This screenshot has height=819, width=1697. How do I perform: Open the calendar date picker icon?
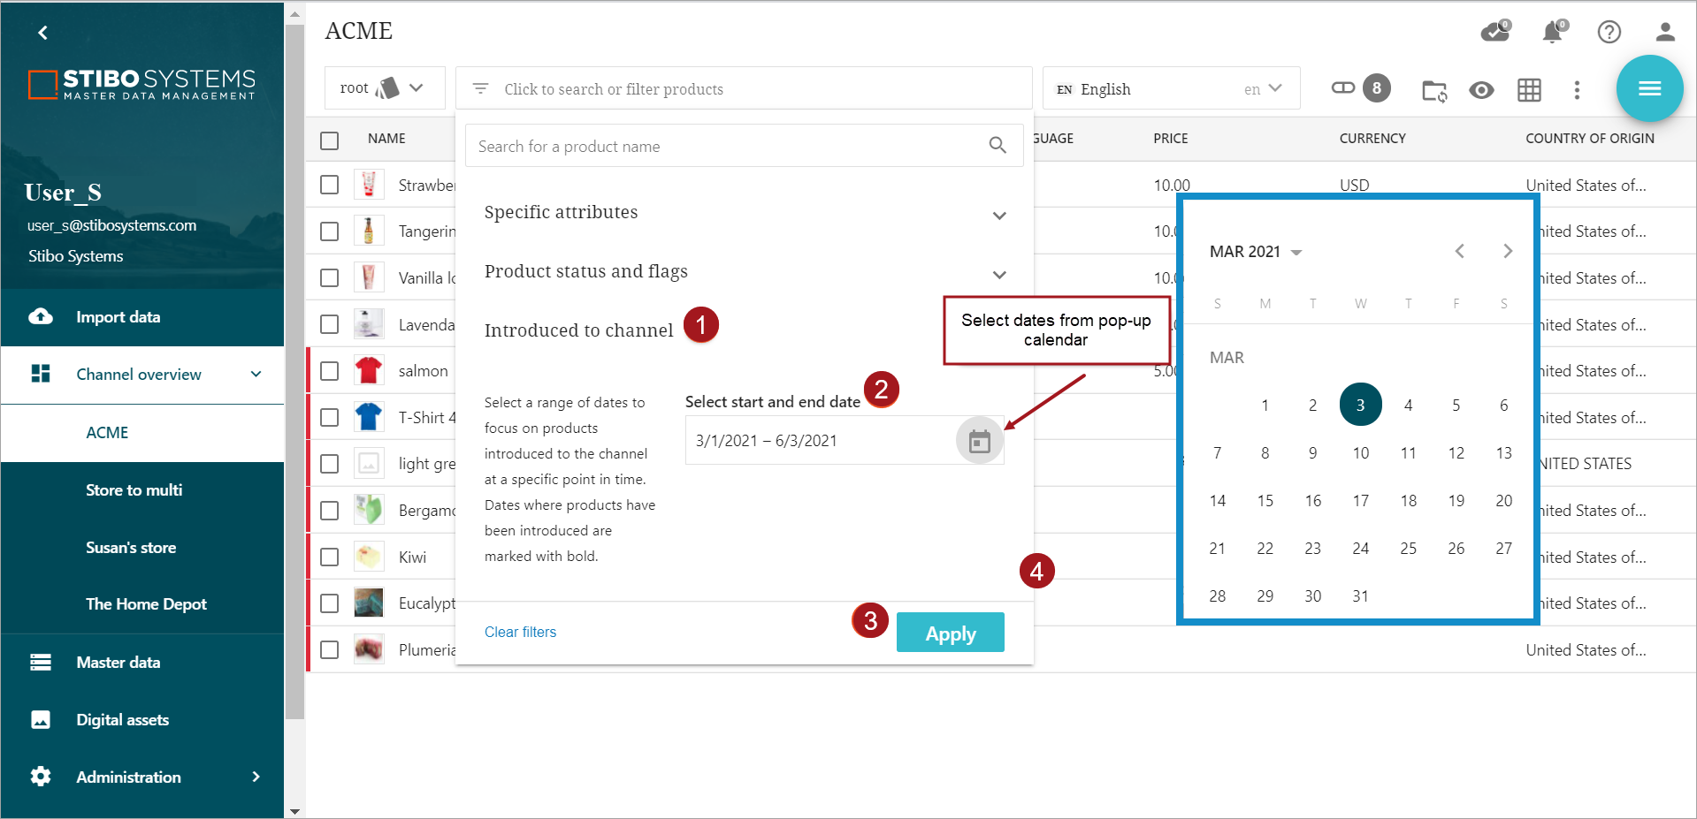coord(979,441)
